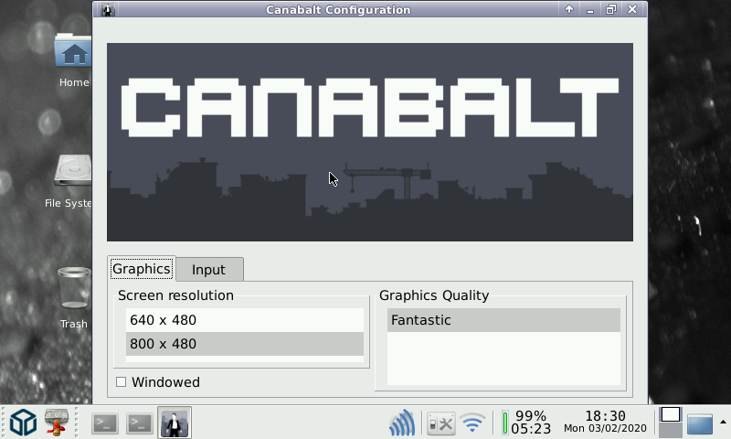Open the File System desktop icon
This screenshot has height=439, width=731.
pos(73,172)
